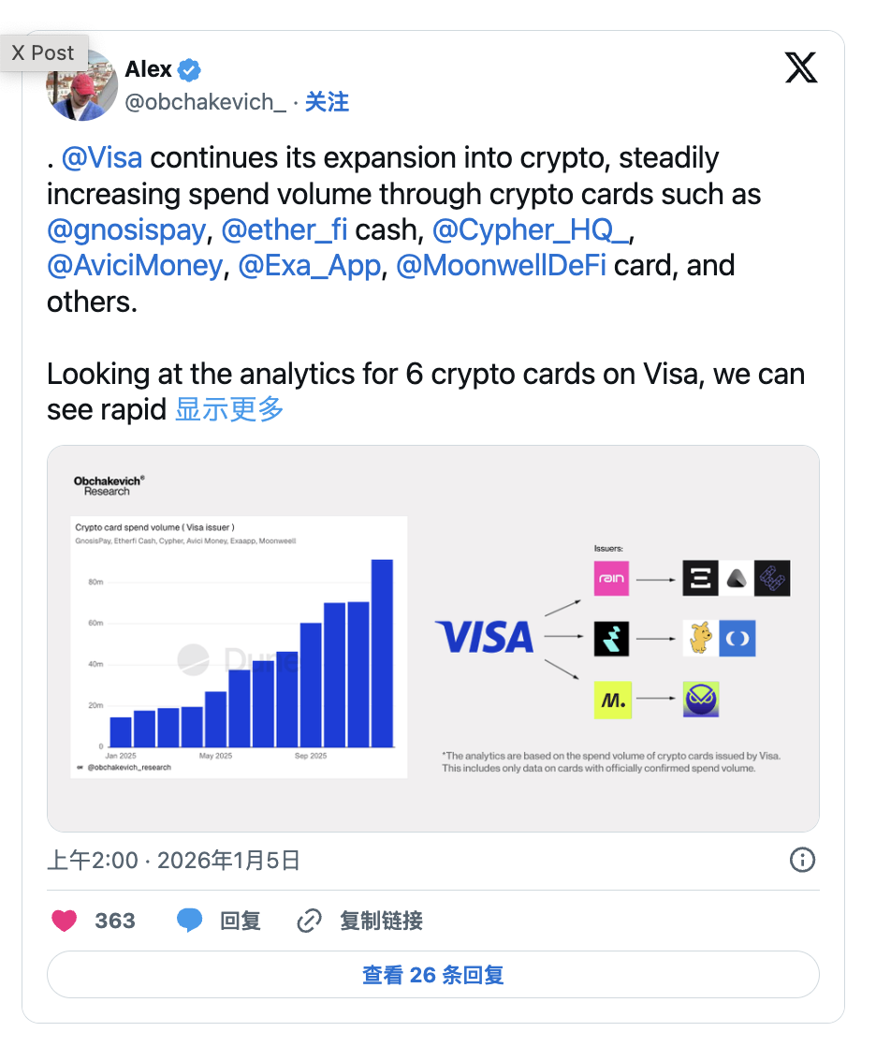Click the post timestamp 上午2:00 · 2026年1月5日
The height and width of the screenshot is (1047, 876).
tap(173, 860)
